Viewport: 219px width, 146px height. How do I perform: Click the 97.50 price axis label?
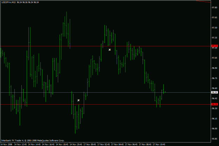click(x=215, y=28)
